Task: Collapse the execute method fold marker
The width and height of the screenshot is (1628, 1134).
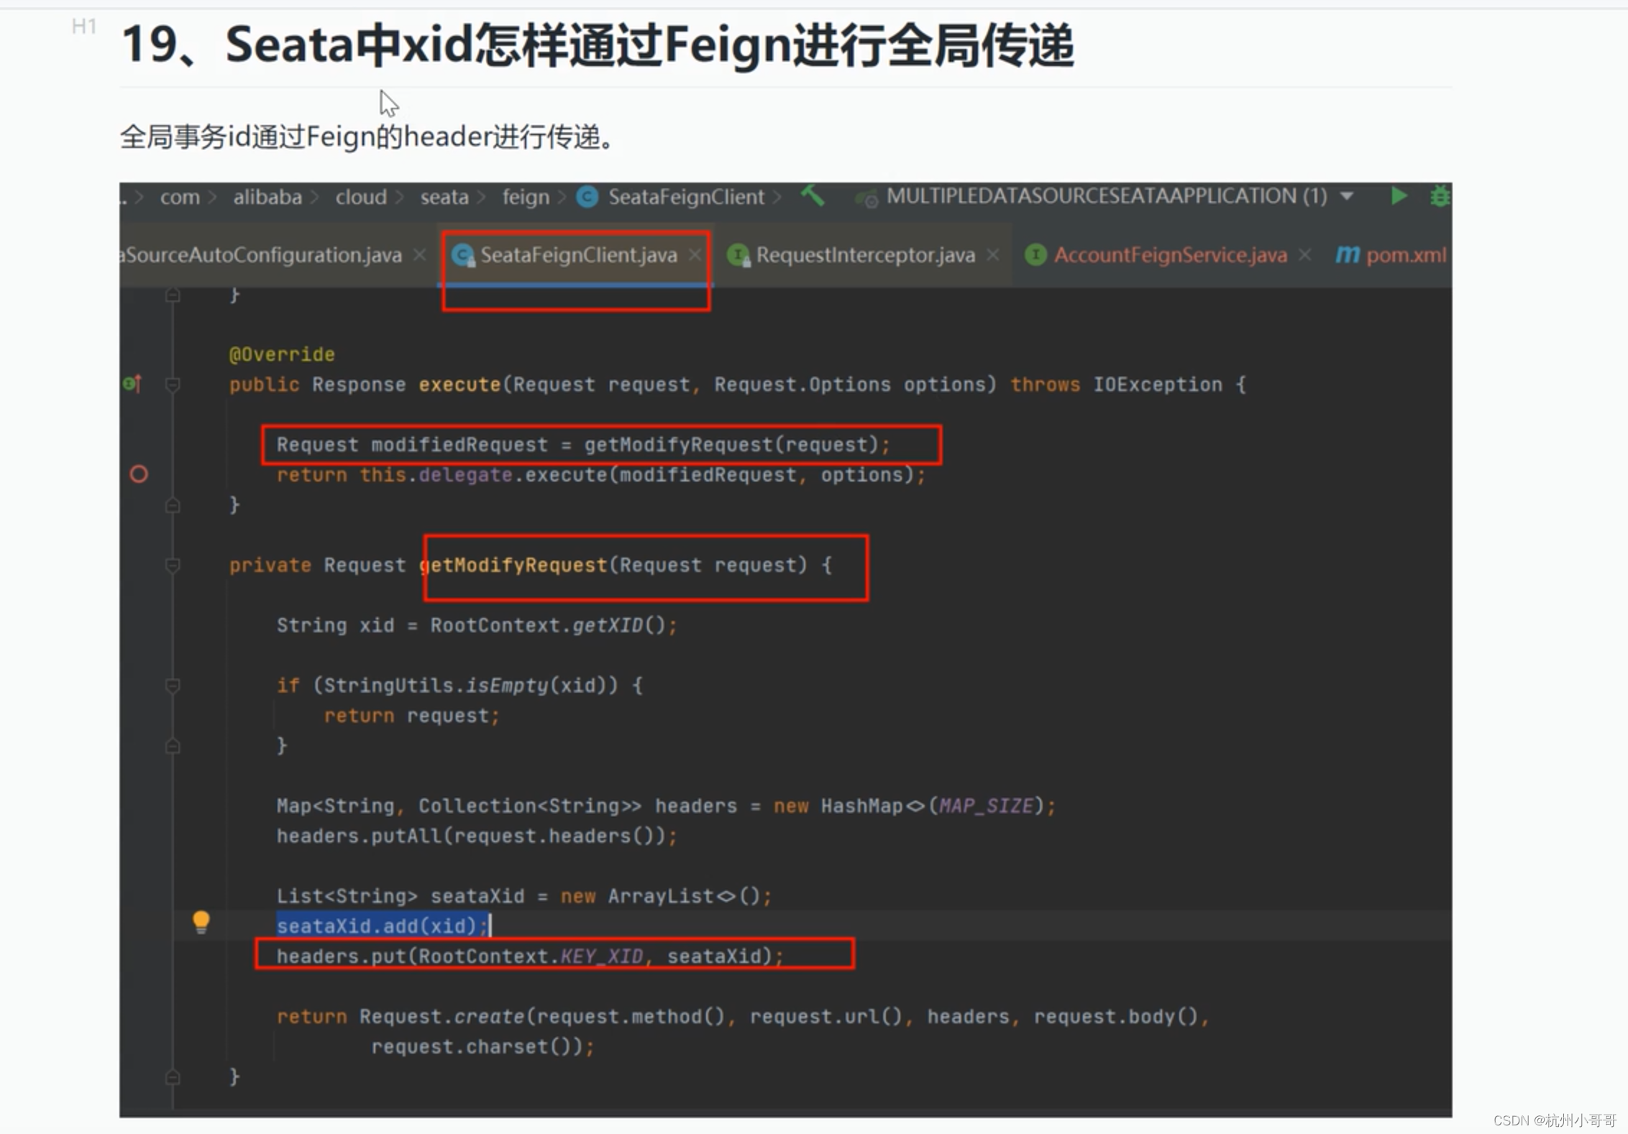Action: coord(173,385)
